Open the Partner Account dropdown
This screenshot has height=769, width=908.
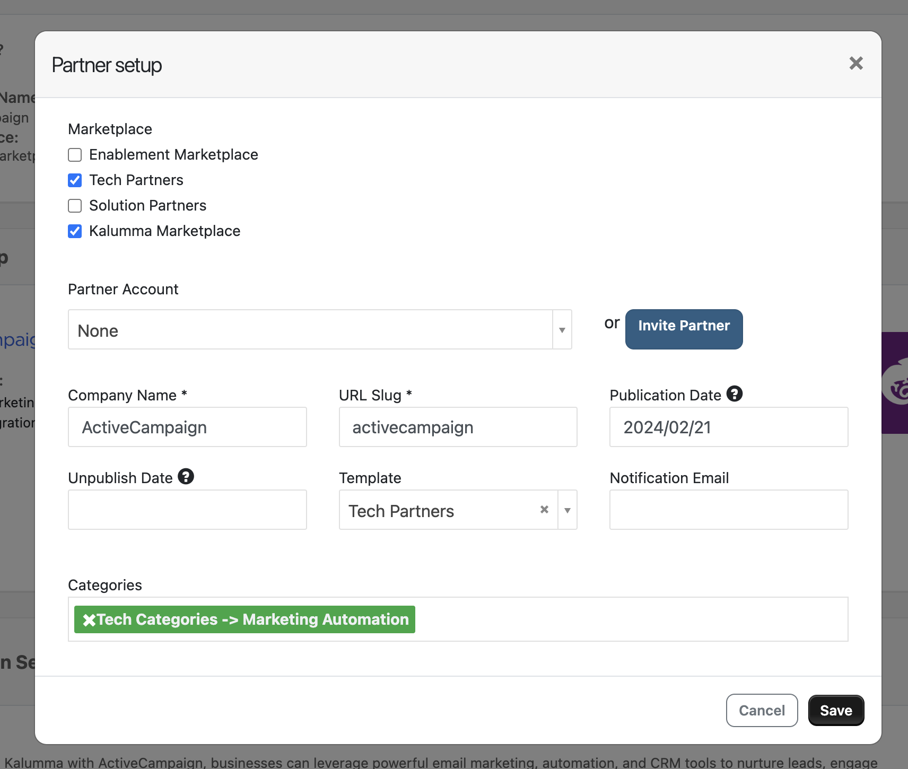click(320, 330)
